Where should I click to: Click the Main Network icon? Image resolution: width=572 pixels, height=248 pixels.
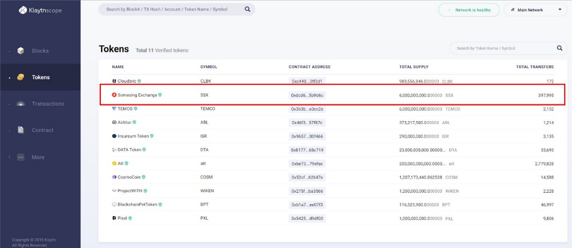point(513,10)
